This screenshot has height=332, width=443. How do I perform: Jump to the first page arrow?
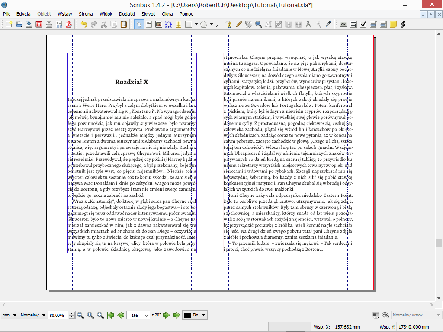(110, 315)
